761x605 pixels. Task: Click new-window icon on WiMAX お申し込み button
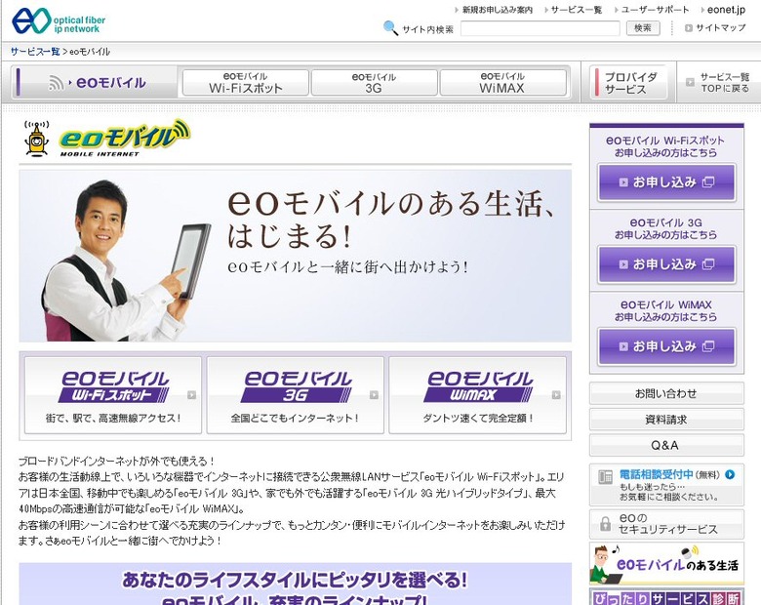pos(708,346)
